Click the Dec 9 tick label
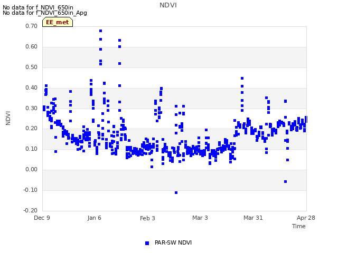The width and height of the screenshot is (338, 253). click(x=42, y=218)
